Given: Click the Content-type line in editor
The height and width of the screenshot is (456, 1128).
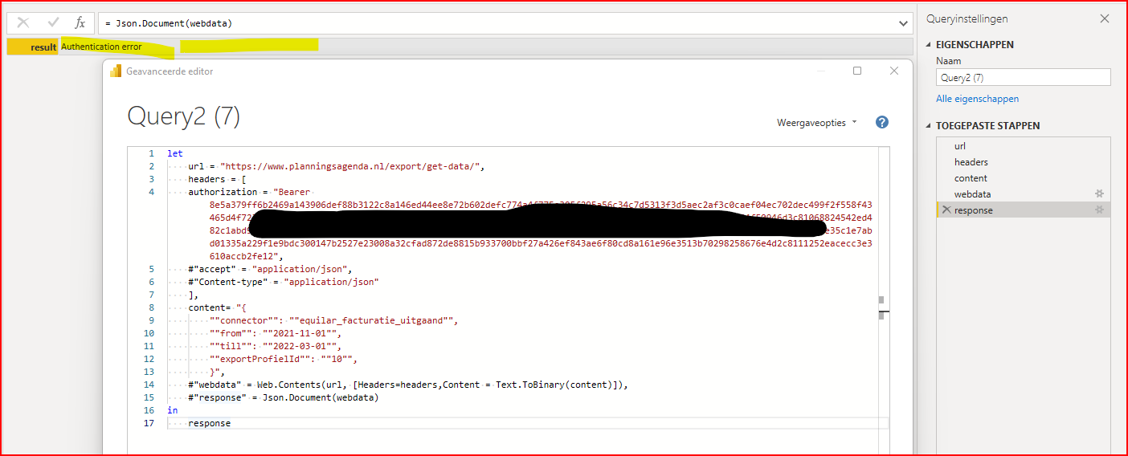Looking at the screenshot, I should (284, 282).
